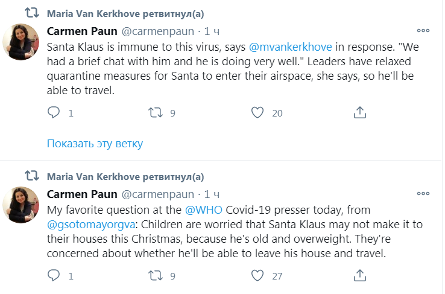Share the second Carmen Paun tweet
The height and width of the screenshot is (294, 445).
(x=360, y=276)
